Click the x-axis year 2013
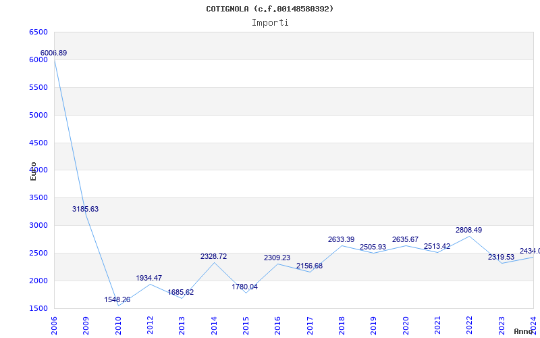Image resolution: width=540 pixels, height=338 pixels. point(182,326)
